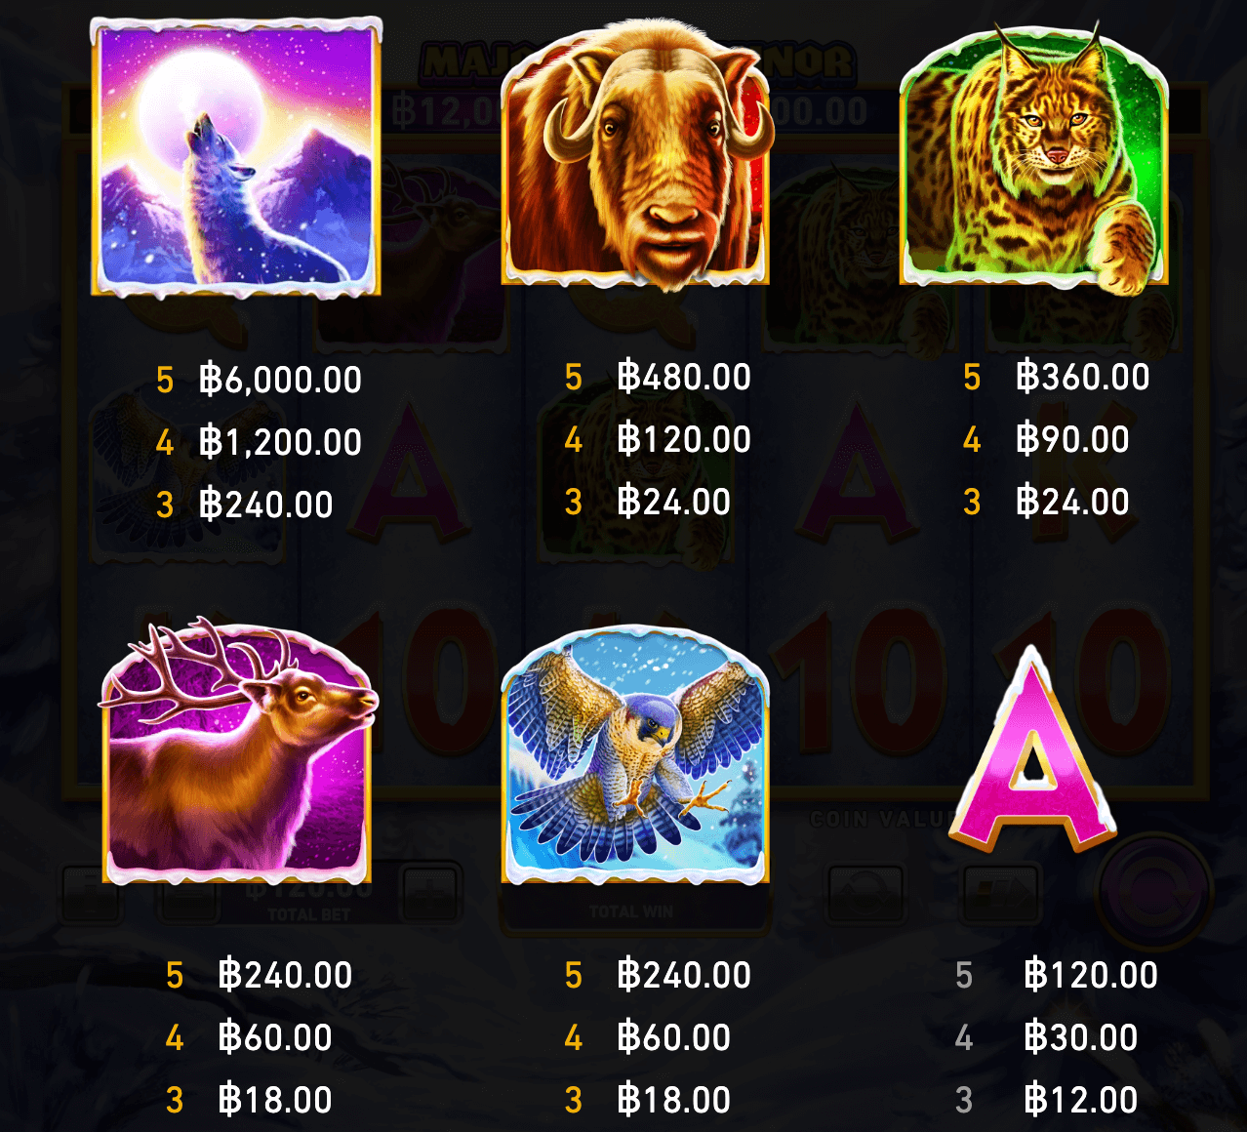Click the letter A ฿12.00 payout
The width and height of the screenshot is (1247, 1132).
[1081, 1099]
